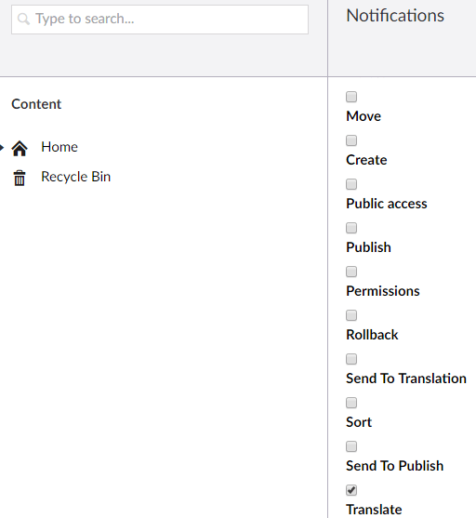The width and height of the screenshot is (476, 518).
Task: Tick the Public access checkbox
Action: [351, 184]
